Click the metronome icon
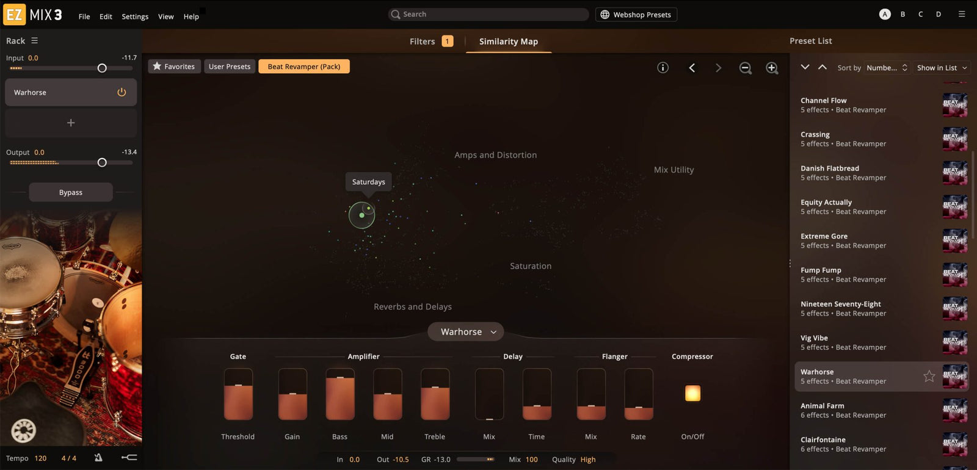This screenshot has width=977, height=470. [x=98, y=457]
